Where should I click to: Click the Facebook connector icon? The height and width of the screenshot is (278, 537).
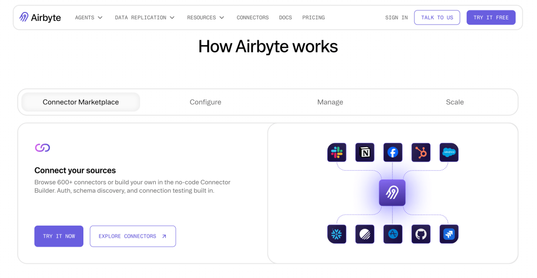393,152
